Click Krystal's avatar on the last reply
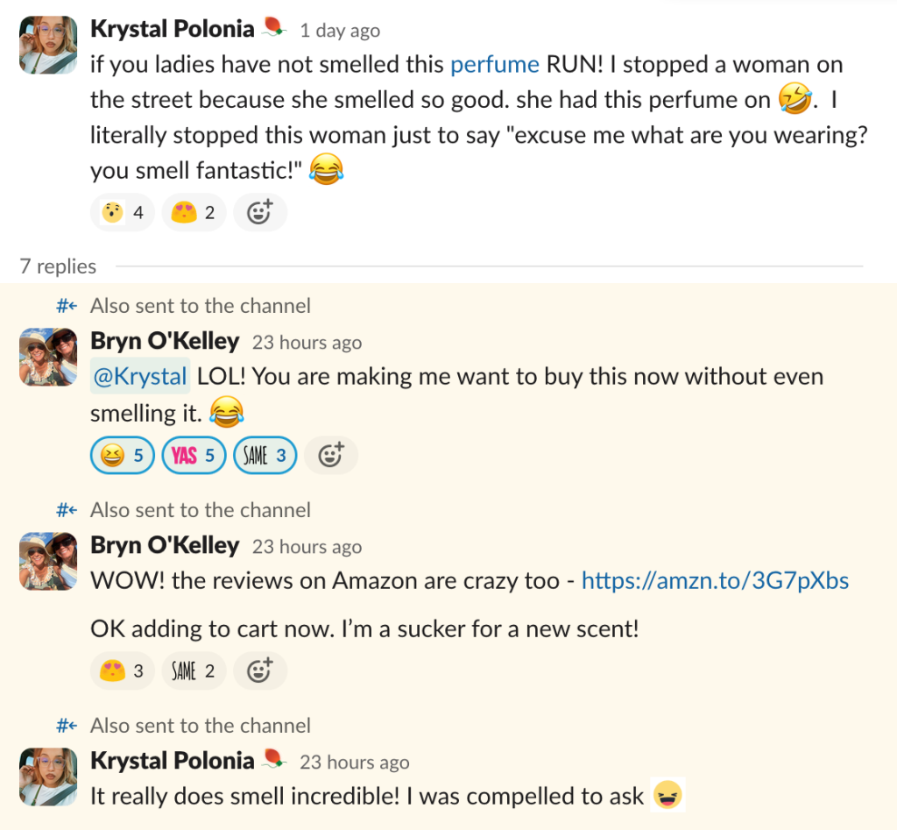This screenshot has height=830, width=897. (48, 777)
